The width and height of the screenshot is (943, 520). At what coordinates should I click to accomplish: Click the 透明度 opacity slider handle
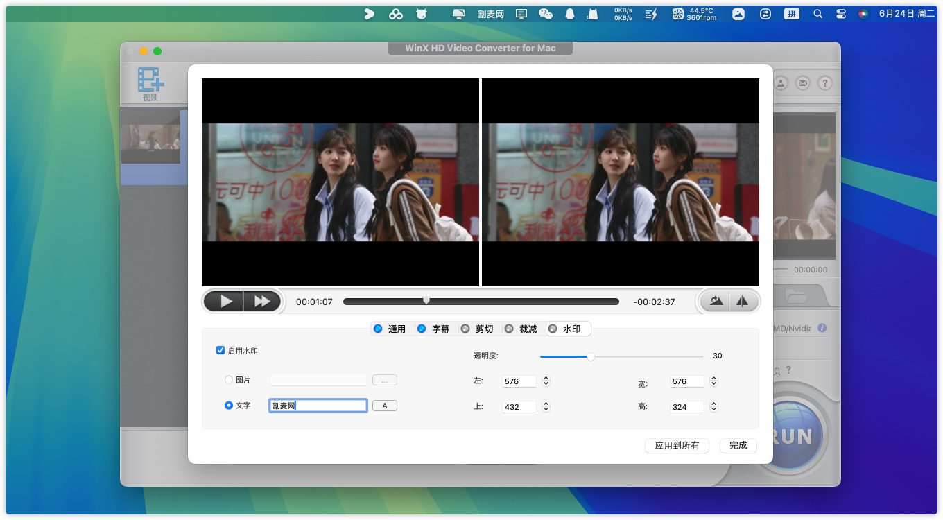point(591,356)
